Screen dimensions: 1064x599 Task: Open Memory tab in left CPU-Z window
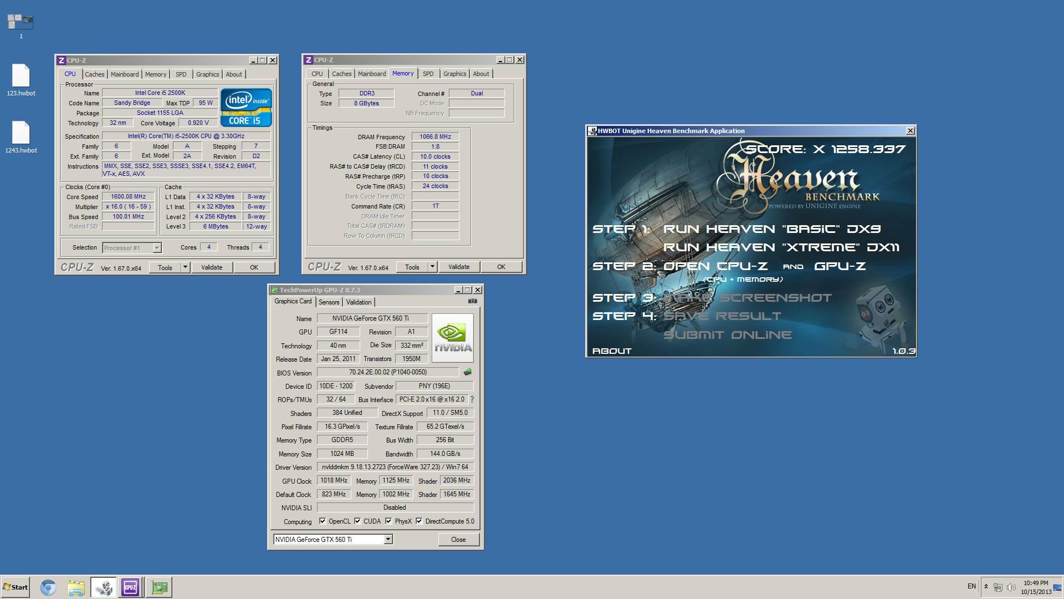pyautogui.click(x=156, y=74)
